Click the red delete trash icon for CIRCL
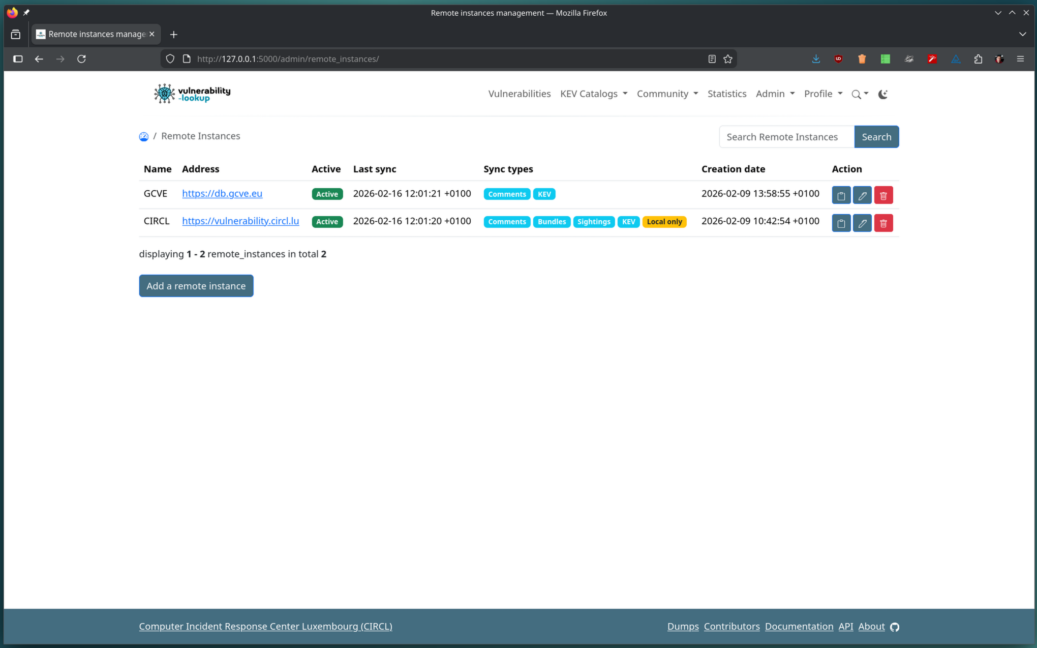The height and width of the screenshot is (648, 1037). tap(883, 223)
